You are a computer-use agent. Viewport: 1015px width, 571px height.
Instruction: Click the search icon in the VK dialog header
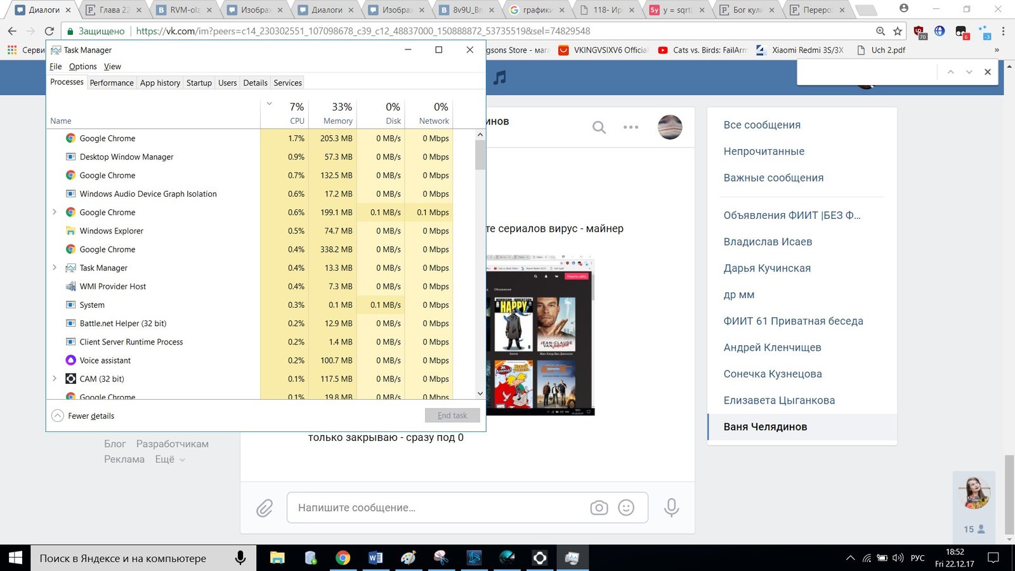(x=599, y=128)
